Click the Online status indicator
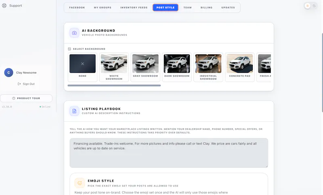The image size is (323, 195). 45,107
